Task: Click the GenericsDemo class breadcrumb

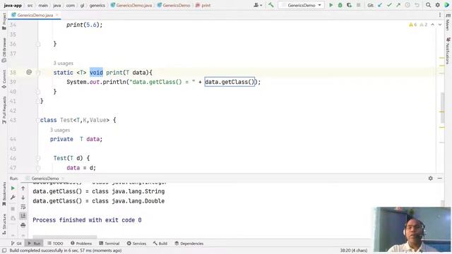Action: point(174,5)
